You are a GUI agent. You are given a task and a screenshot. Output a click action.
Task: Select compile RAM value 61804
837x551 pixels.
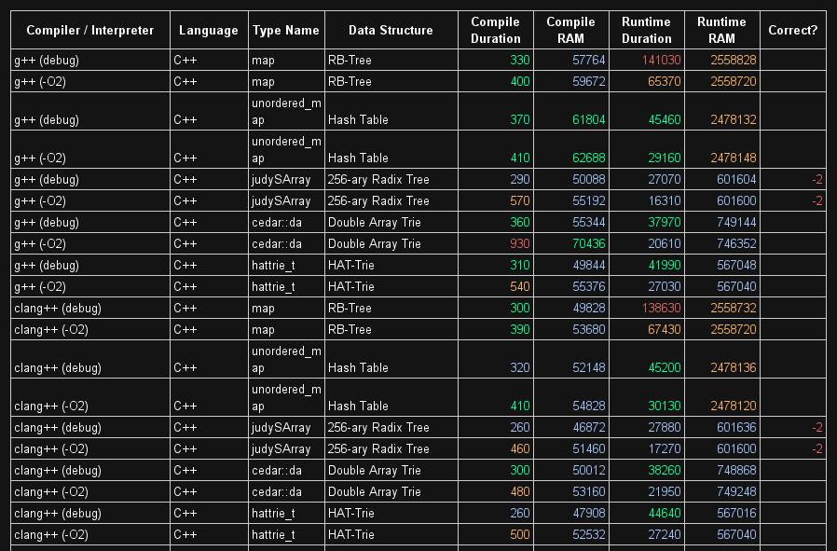click(x=589, y=119)
